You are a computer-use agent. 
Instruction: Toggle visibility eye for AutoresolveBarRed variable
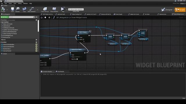click(36, 47)
